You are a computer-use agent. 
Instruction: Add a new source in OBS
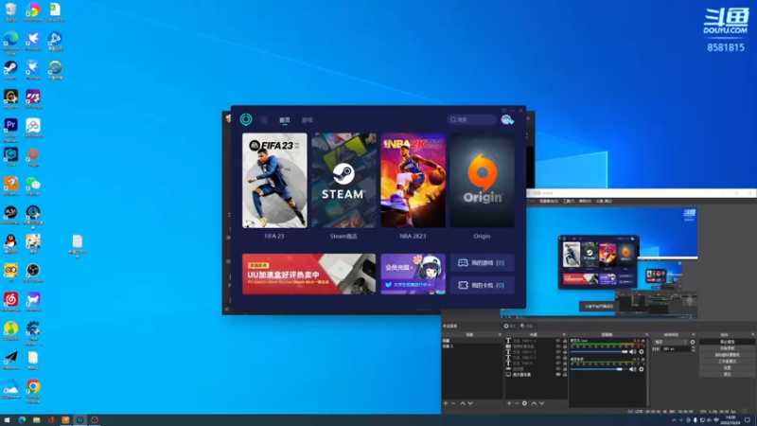click(509, 403)
